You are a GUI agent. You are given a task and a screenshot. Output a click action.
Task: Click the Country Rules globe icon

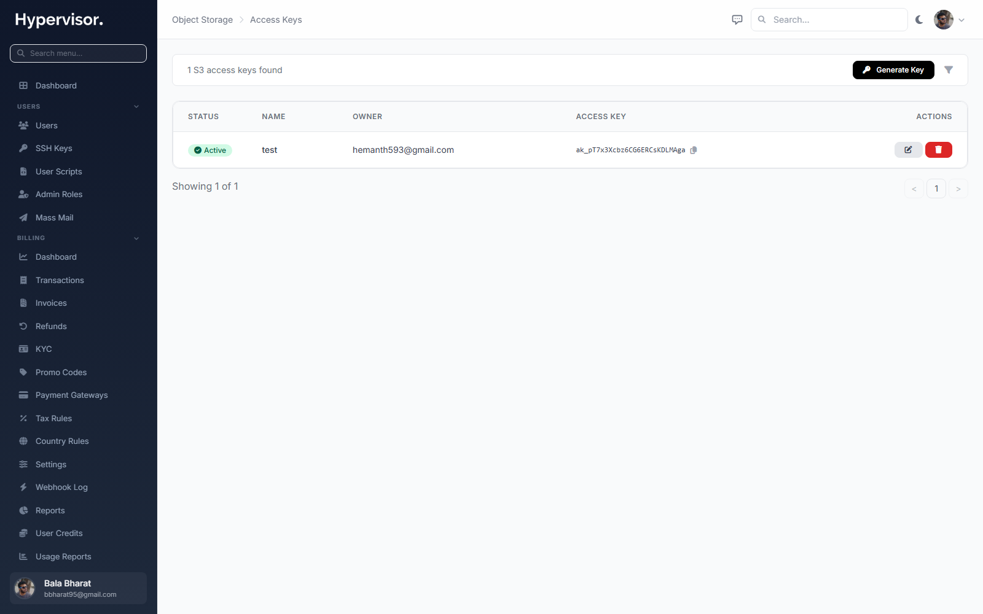[x=23, y=441]
